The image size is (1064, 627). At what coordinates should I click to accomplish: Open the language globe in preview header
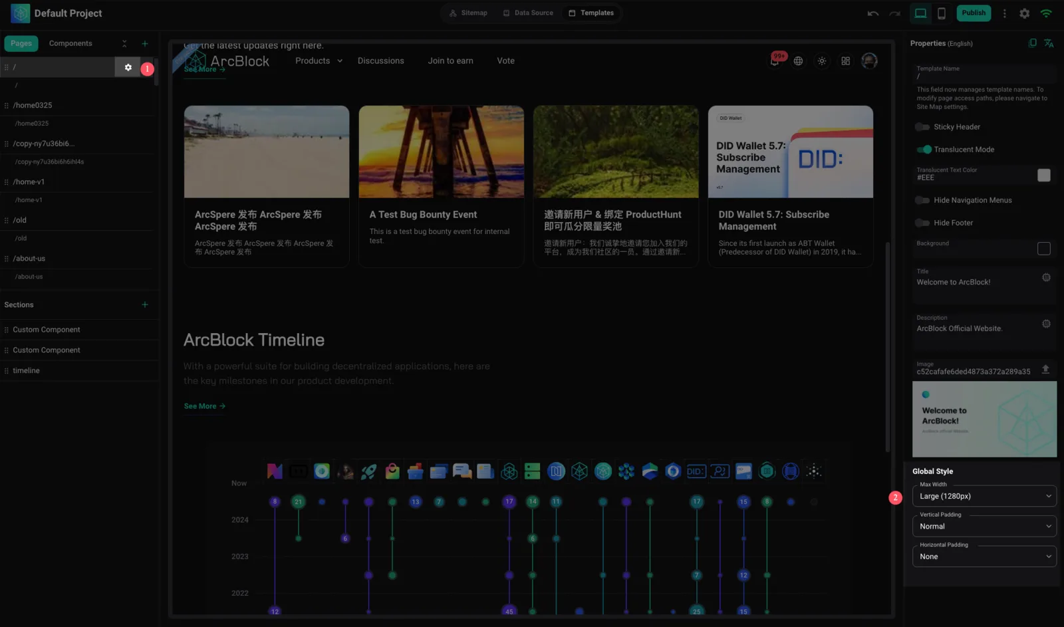[x=798, y=61]
